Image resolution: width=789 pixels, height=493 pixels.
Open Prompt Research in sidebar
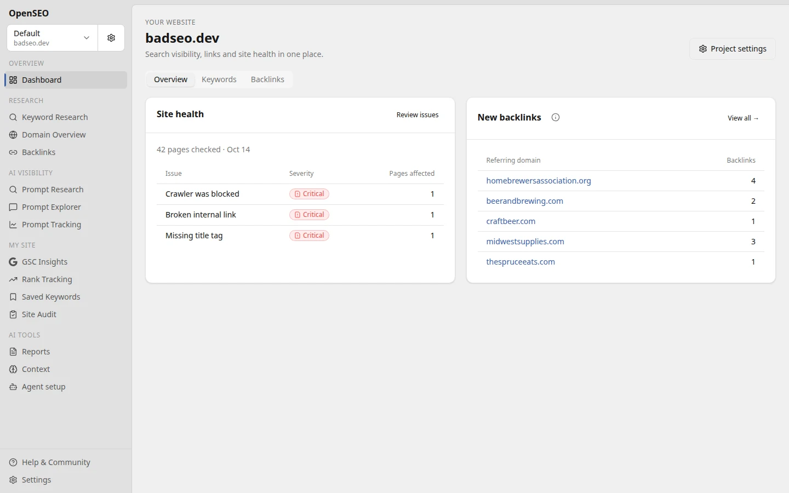point(66,190)
